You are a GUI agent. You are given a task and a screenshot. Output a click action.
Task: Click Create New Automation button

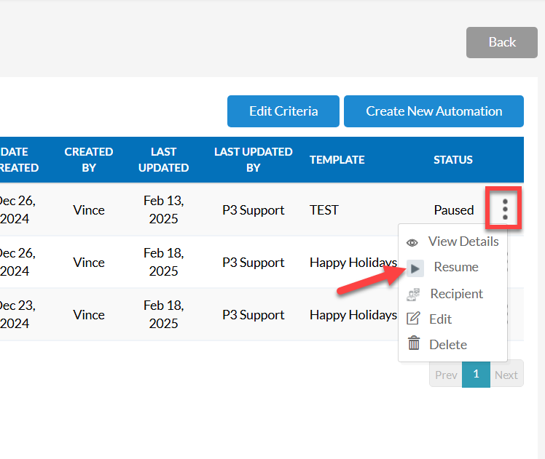pyautogui.click(x=434, y=111)
